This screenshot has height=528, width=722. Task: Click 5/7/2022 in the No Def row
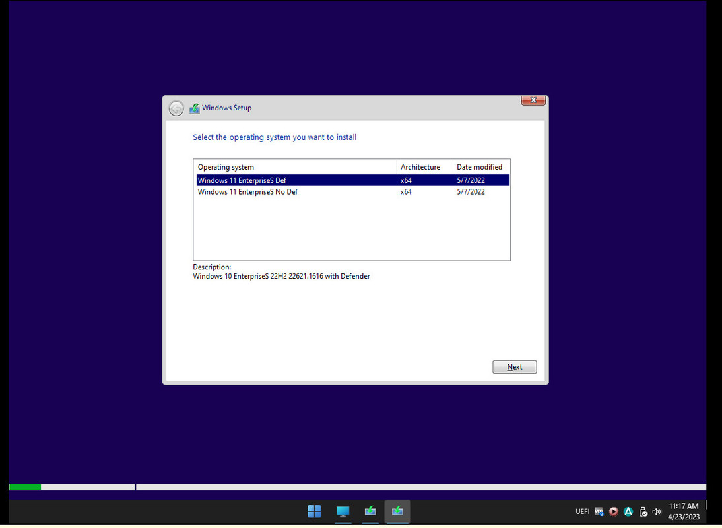[x=471, y=192]
